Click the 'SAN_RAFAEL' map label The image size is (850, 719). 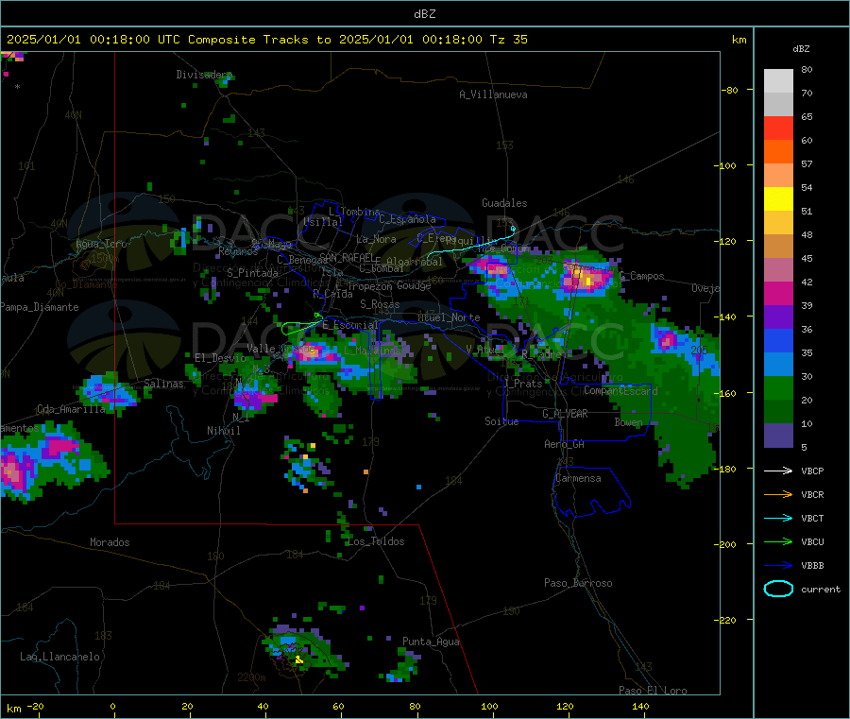tap(347, 257)
